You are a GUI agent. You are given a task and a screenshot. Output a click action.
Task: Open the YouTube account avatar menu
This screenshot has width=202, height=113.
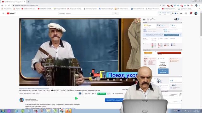click(196, 13)
